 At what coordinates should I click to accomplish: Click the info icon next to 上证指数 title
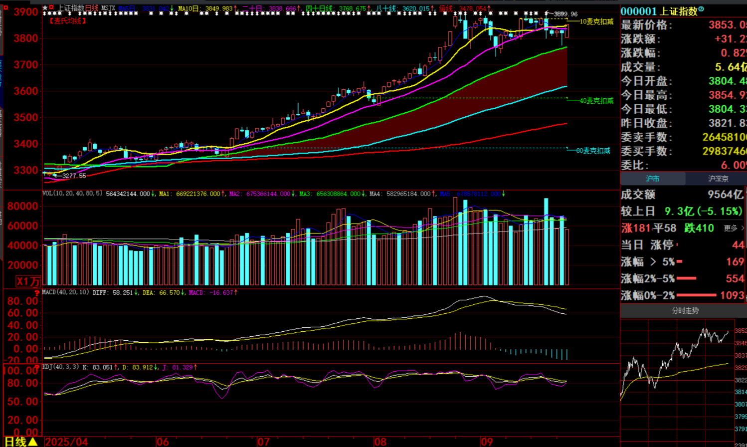[702, 9]
